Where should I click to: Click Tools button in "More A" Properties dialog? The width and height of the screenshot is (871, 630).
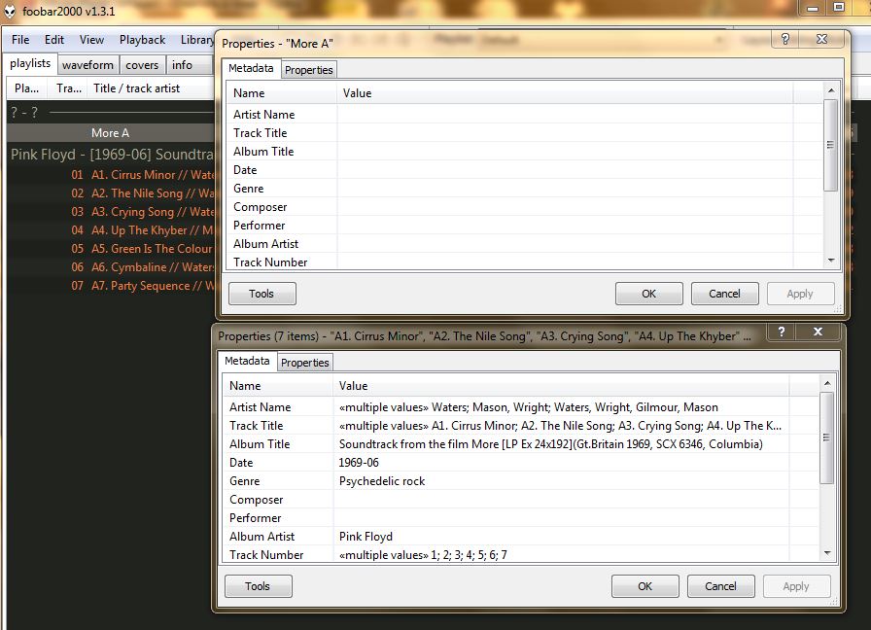261,294
